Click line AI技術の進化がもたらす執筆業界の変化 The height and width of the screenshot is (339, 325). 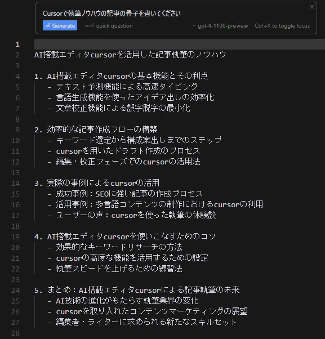tap(127, 301)
